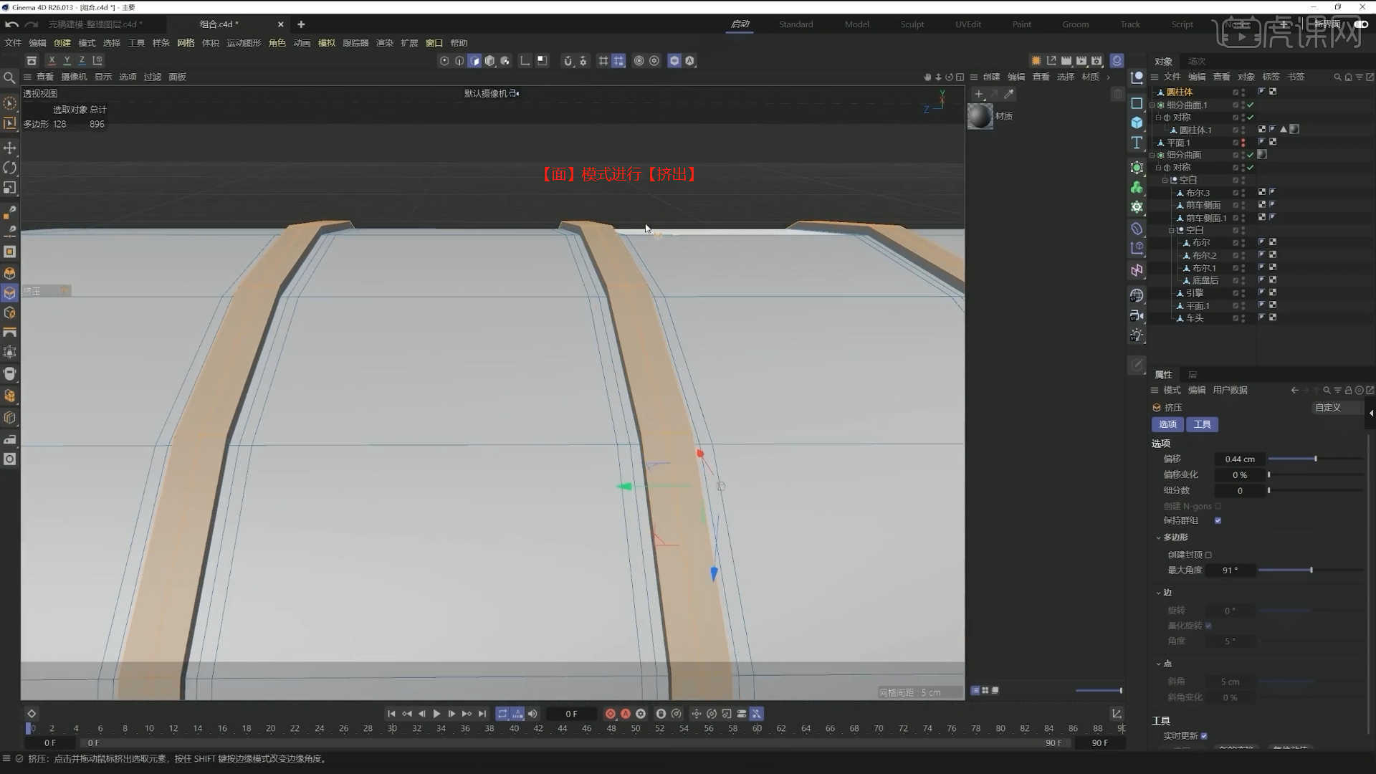
Task: Click add material plus icon
Action: tap(979, 94)
